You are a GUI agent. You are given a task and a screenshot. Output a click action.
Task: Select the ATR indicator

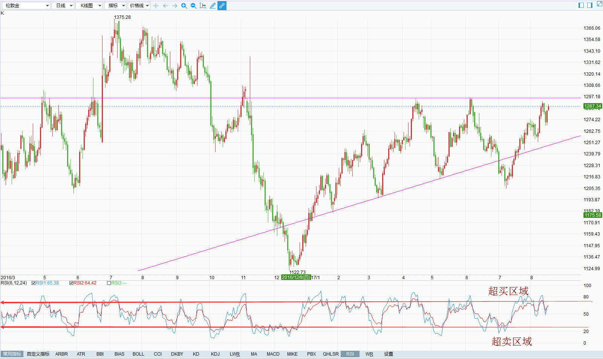coord(81,354)
